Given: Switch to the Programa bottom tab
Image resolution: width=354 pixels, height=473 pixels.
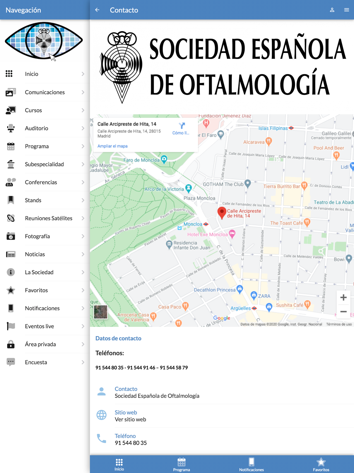Looking at the screenshot, I should click(x=182, y=464).
